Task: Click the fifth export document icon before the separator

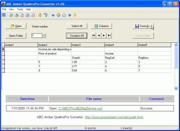Action: tap(33, 15)
